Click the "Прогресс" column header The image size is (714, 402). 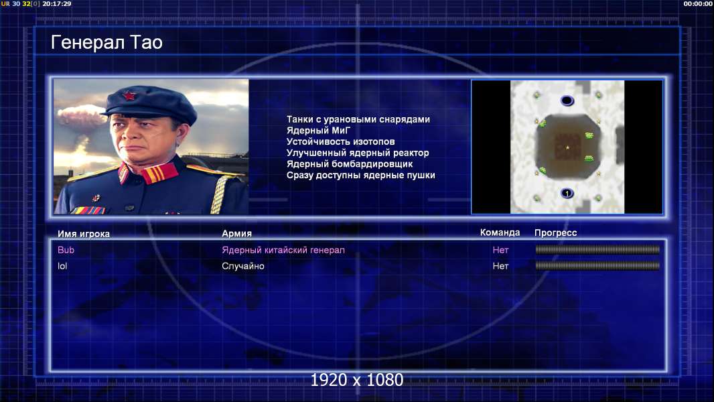coord(555,232)
